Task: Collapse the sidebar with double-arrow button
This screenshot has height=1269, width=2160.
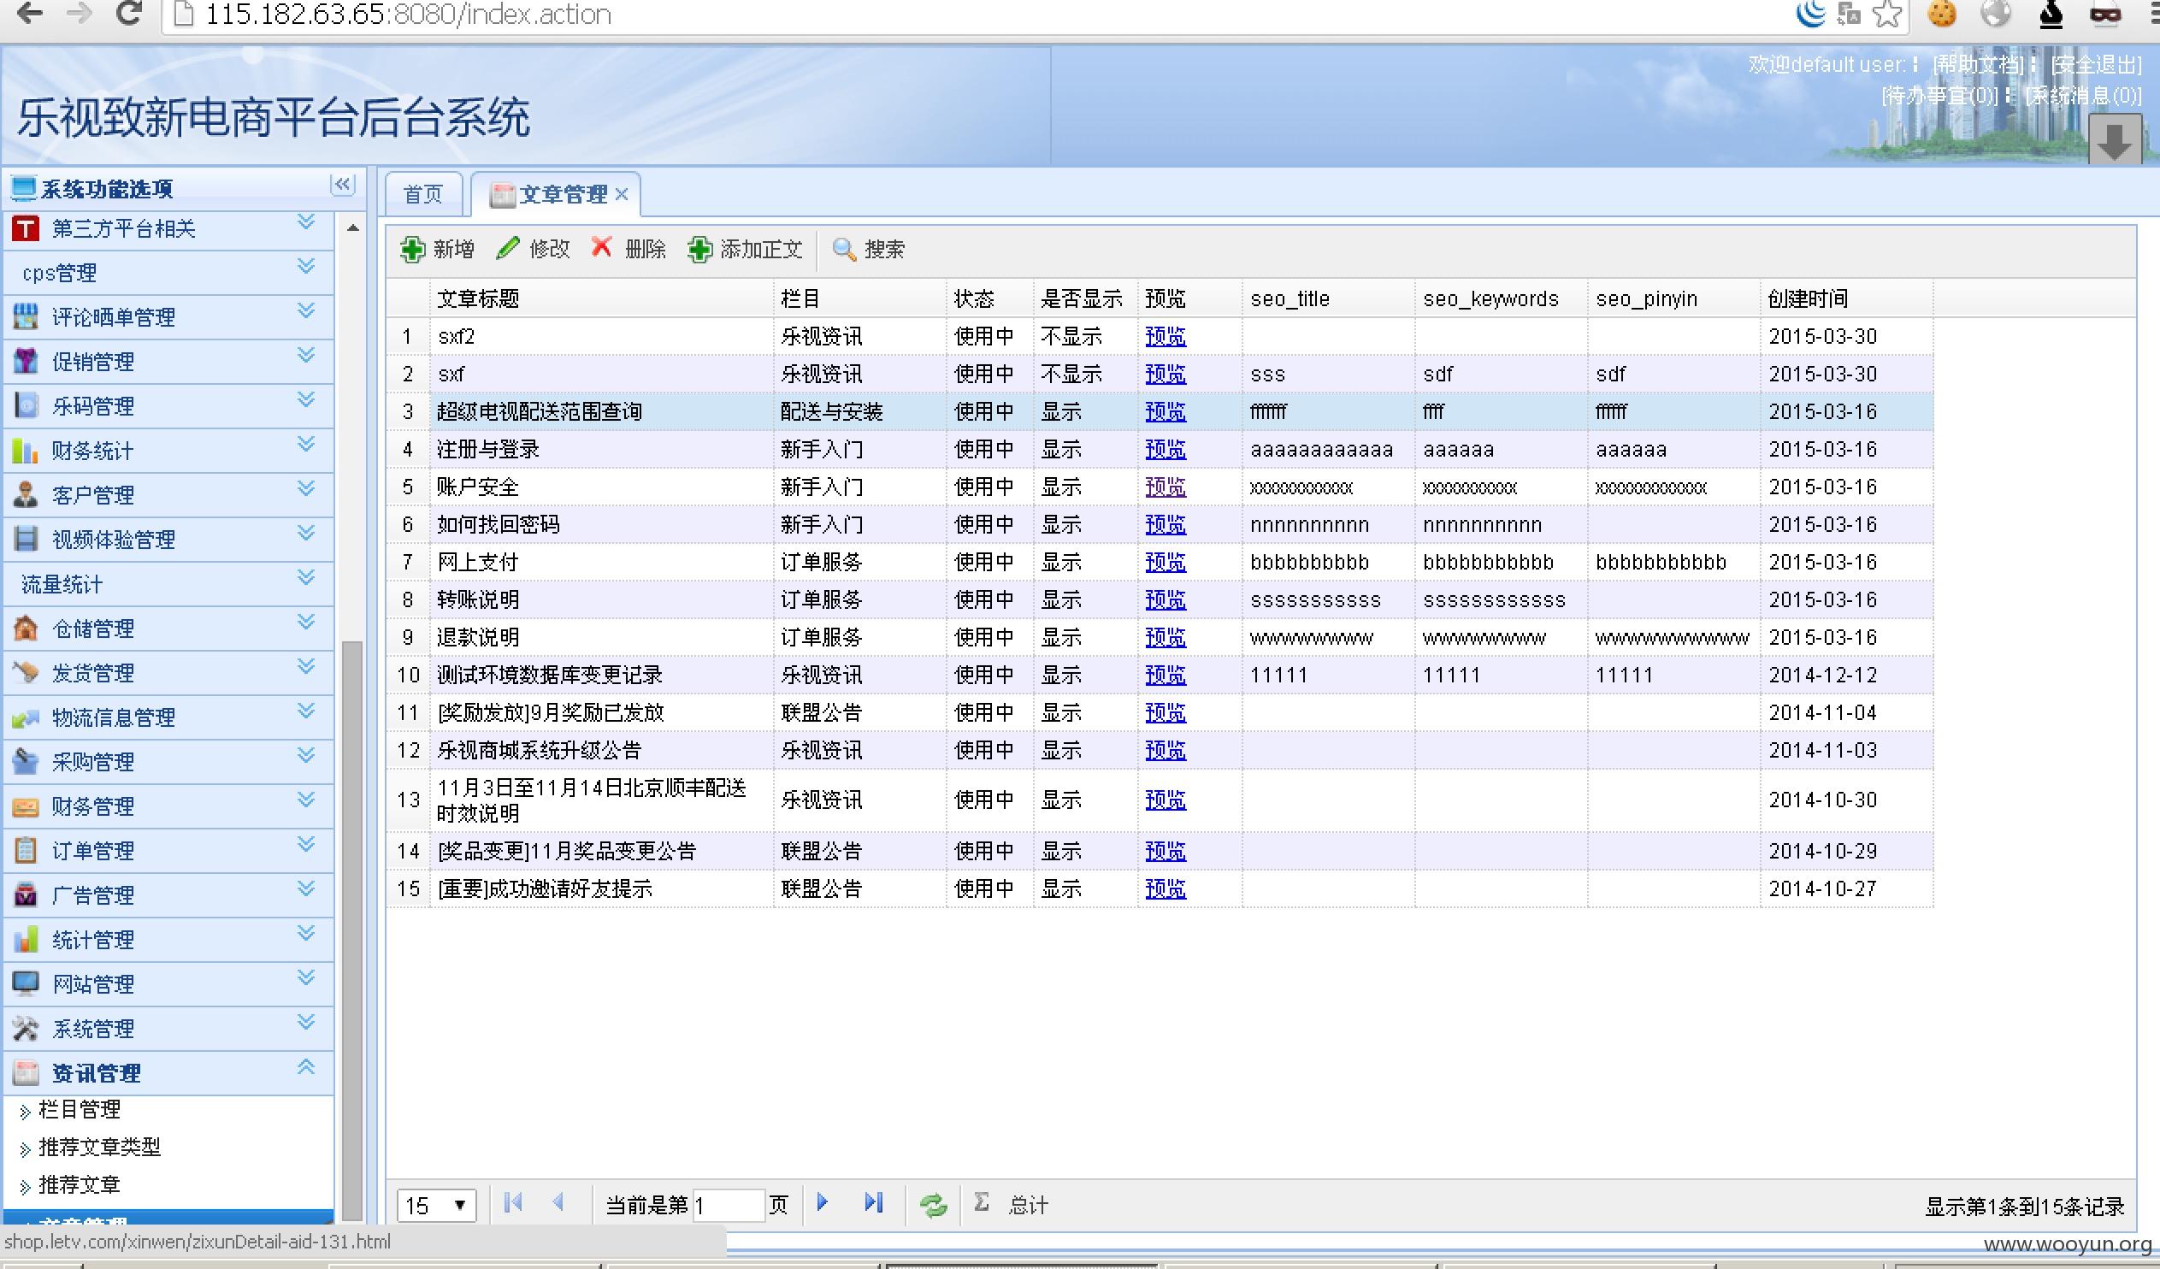Action: coord(343,185)
